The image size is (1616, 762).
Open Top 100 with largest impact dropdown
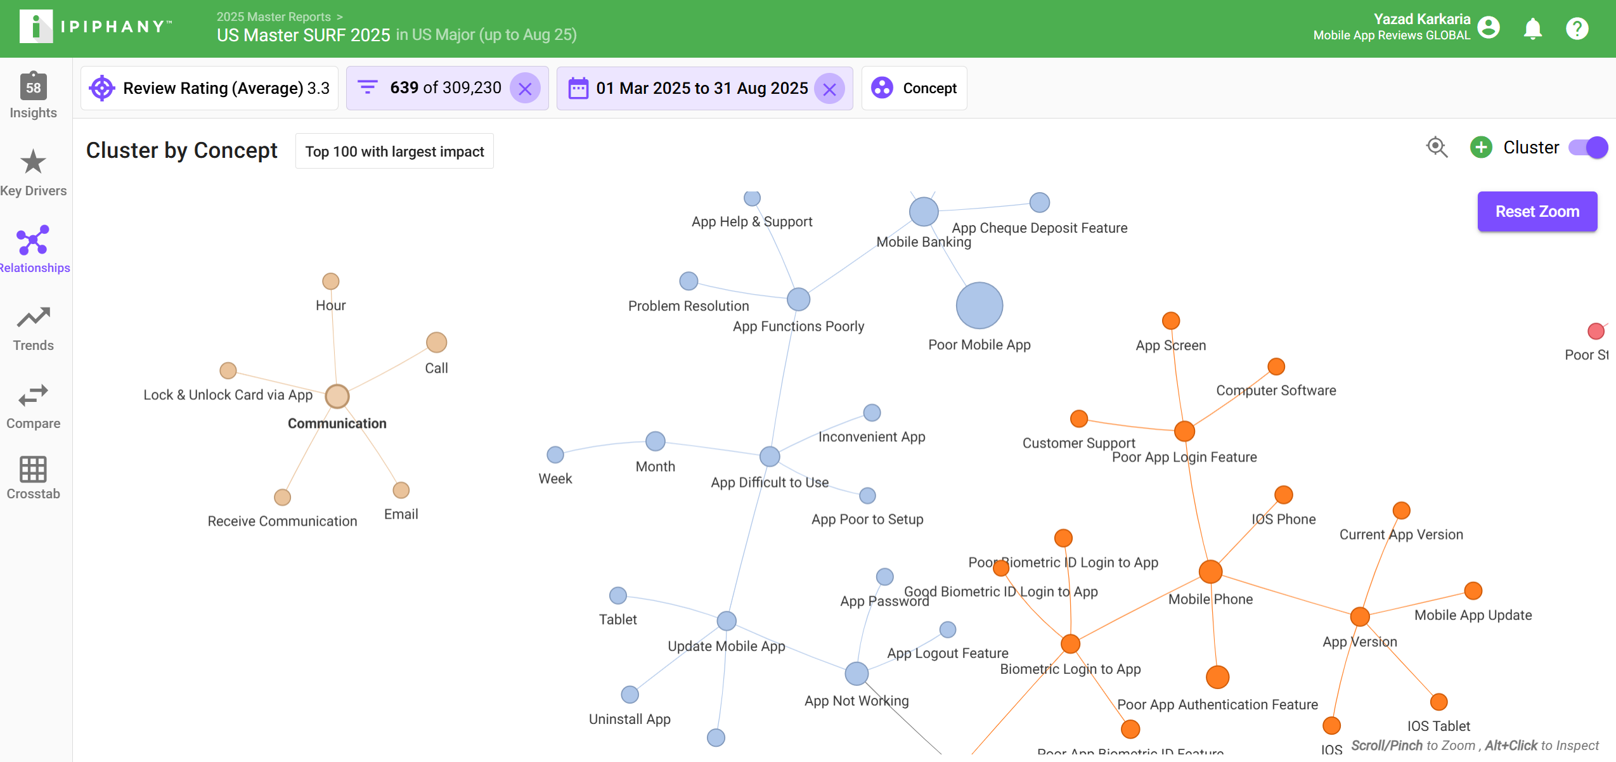click(x=394, y=152)
